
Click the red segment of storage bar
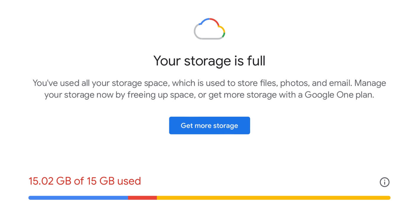(x=142, y=198)
